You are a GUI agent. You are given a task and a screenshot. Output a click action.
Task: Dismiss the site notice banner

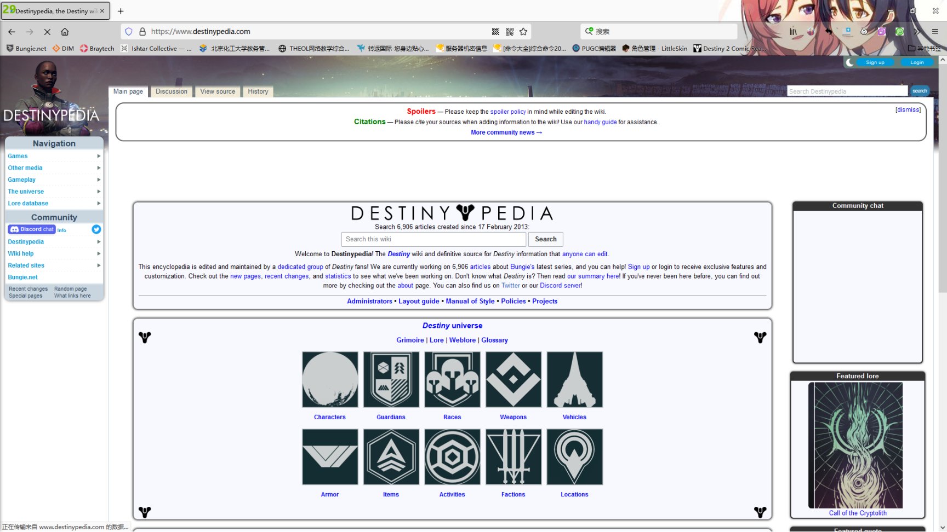[908, 110]
